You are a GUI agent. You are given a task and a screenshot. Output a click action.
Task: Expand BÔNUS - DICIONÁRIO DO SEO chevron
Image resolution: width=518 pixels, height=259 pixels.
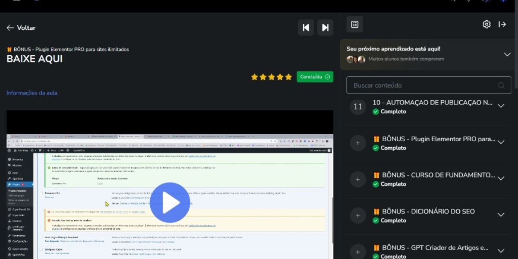coord(501,215)
